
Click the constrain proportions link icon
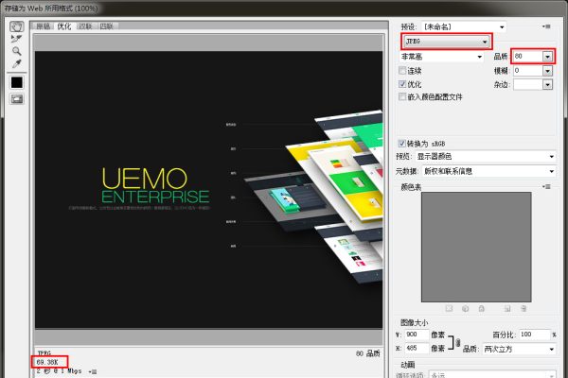(457, 342)
